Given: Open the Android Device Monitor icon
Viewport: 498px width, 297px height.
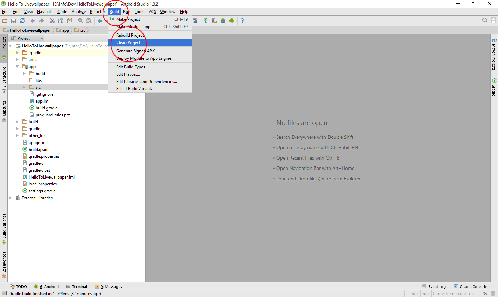Looking at the screenshot, I should [x=232, y=21].
